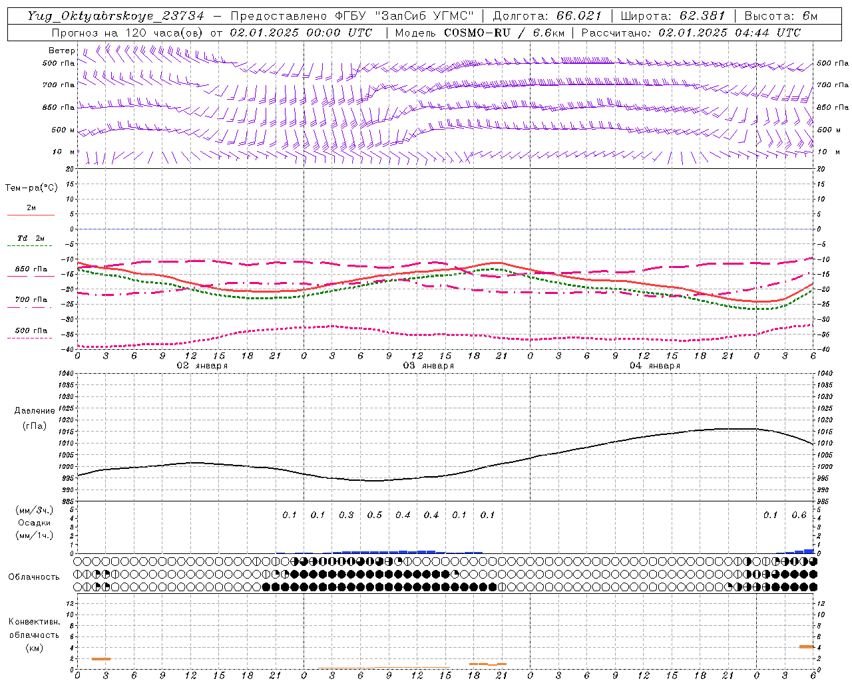Select the model name COSMO-RU / 6.6км
Viewport: 852px width, 681px height.
point(504,33)
